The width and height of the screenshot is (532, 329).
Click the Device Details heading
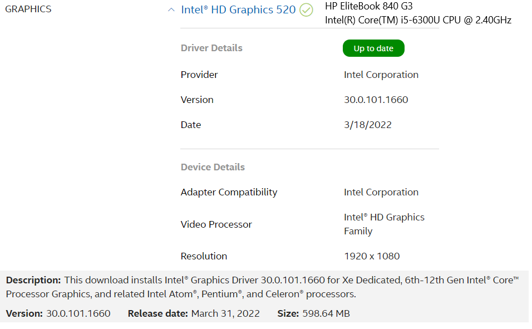pyautogui.click(x=213, y=167)
